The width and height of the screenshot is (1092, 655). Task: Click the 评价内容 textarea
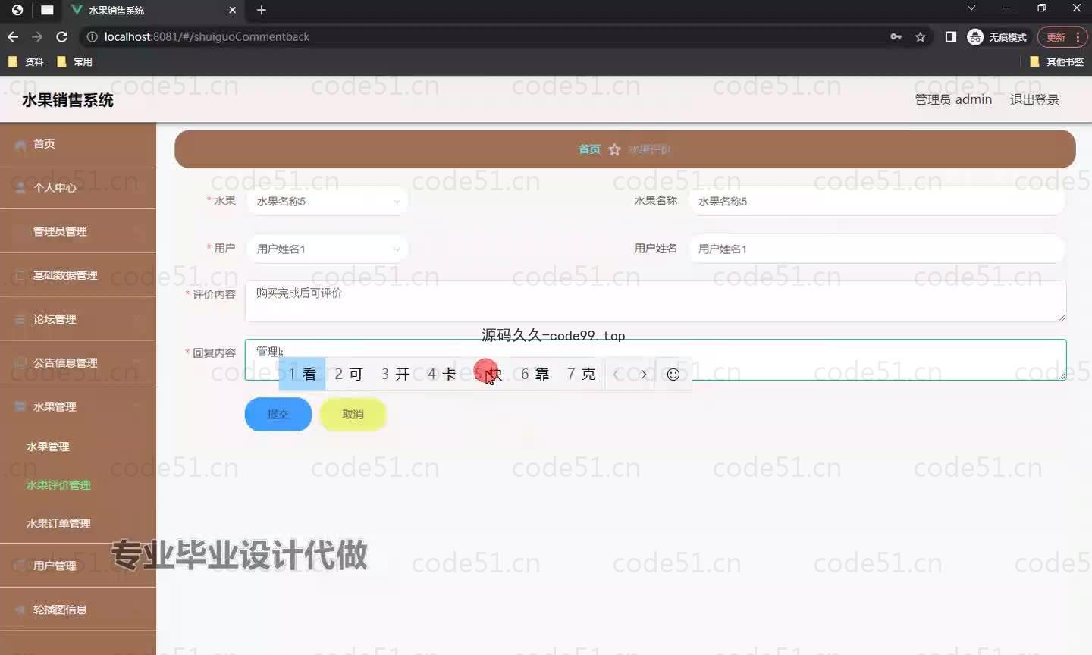(655, 301)
